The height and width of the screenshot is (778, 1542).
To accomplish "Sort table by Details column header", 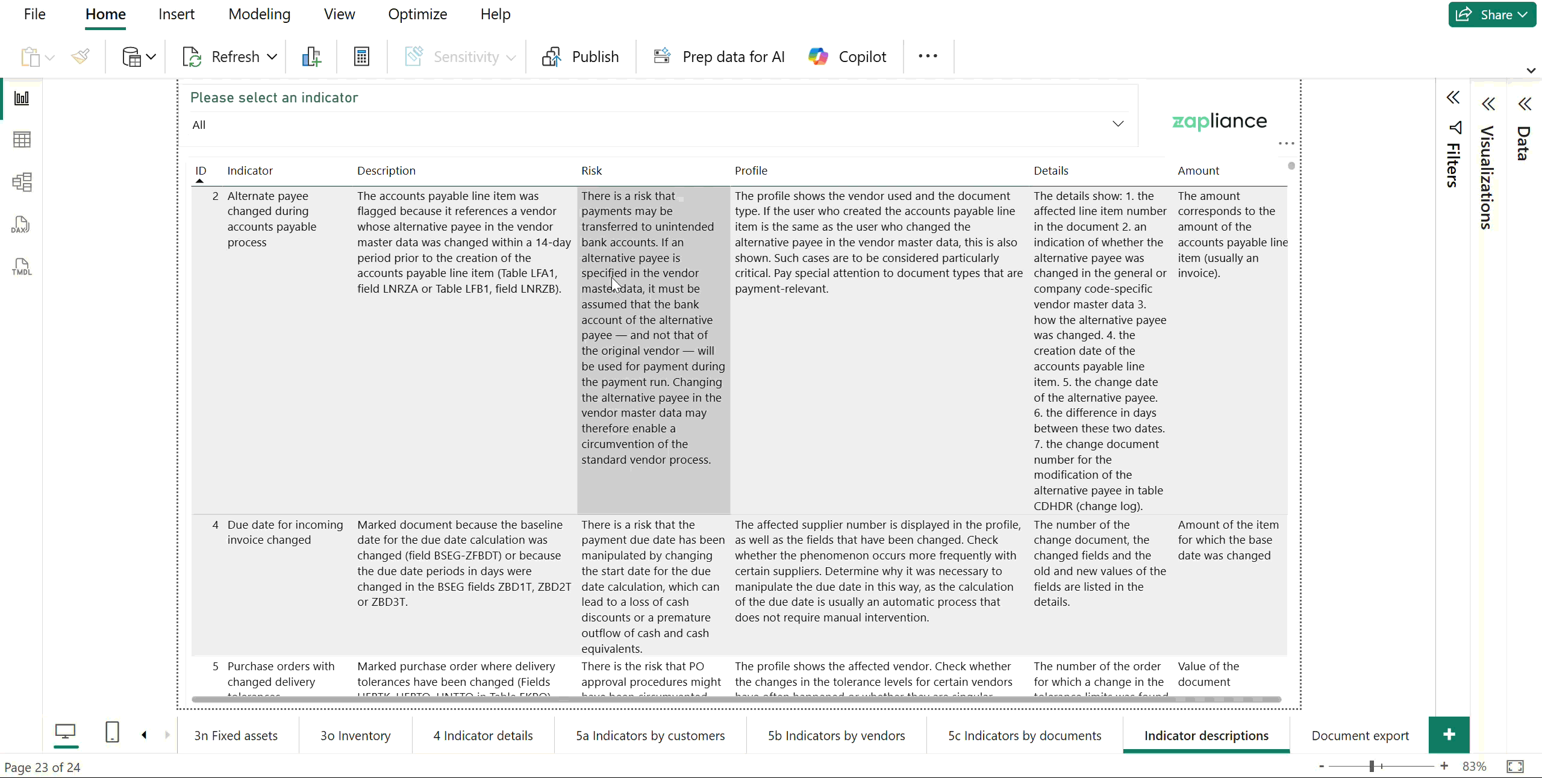I will [1051, 170].
